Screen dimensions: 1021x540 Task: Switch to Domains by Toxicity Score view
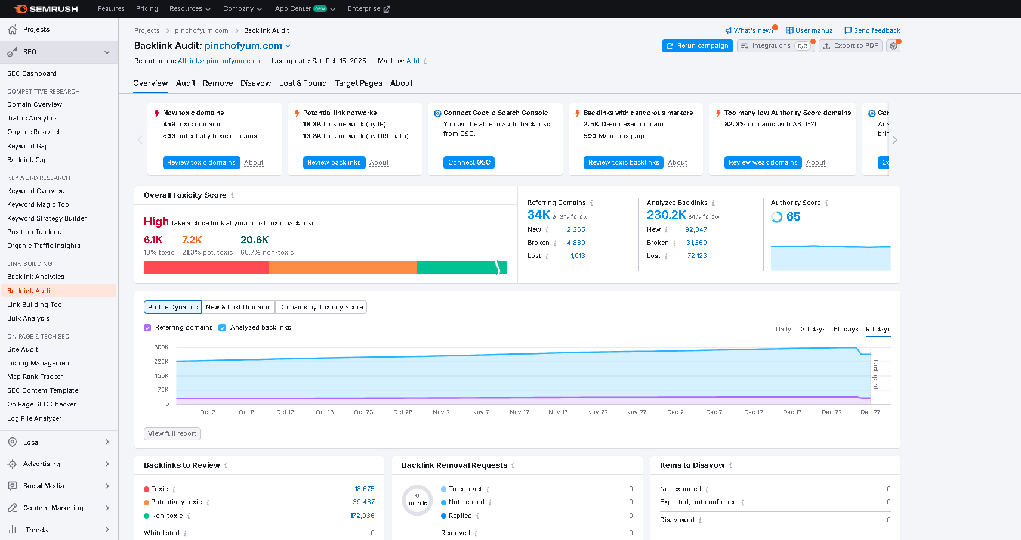click(321, 307)
